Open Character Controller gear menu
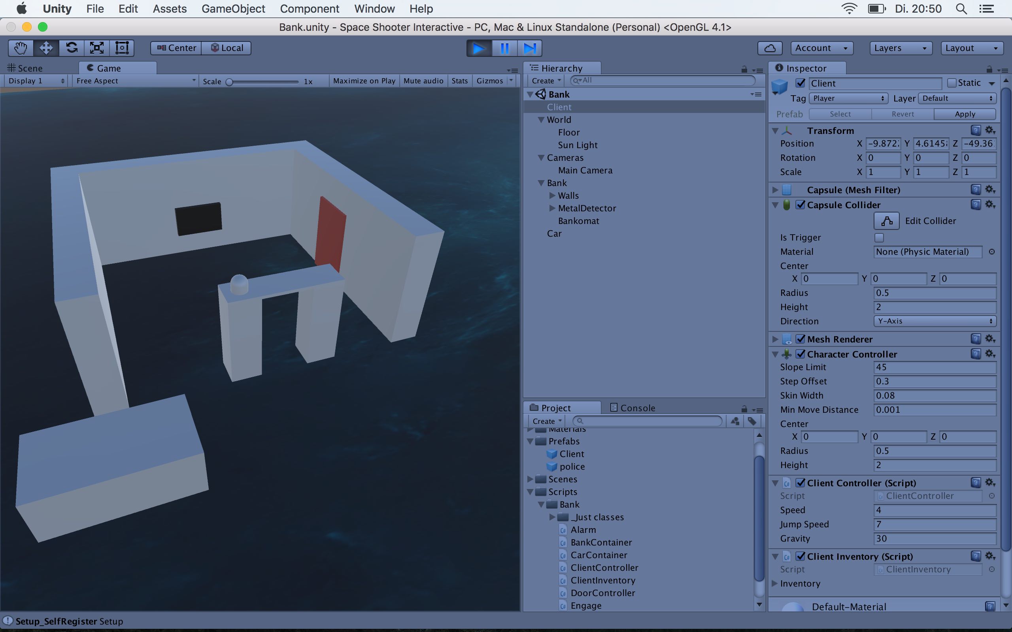Screen dimensions: 1012x632 point(990,354)
